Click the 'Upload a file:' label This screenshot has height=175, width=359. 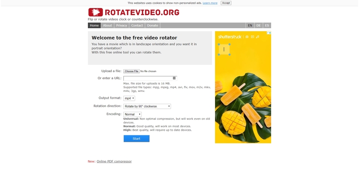point(111,71)
